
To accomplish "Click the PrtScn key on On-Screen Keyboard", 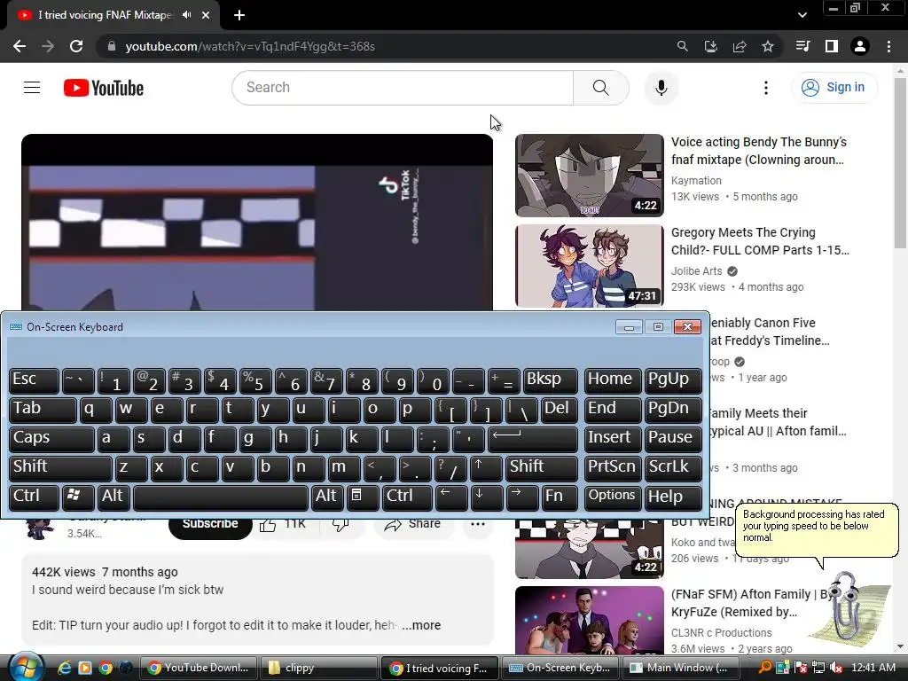I will click(613, 468).
